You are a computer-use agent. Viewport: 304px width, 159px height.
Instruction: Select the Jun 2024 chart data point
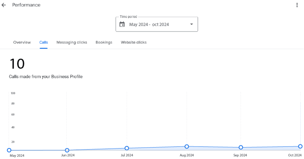[67, 150]
